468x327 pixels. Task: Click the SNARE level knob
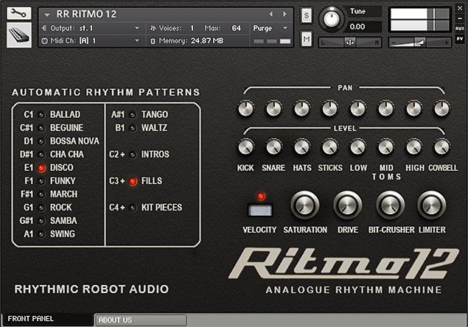[273, 147]
